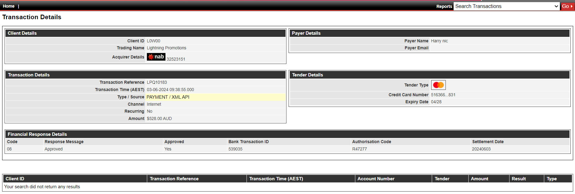Image resolution: width=575 pixels, height=194 pixels.
Task: Select the transaction time 03-06-2024 09:38:55.000
Action: click(170, 90)
